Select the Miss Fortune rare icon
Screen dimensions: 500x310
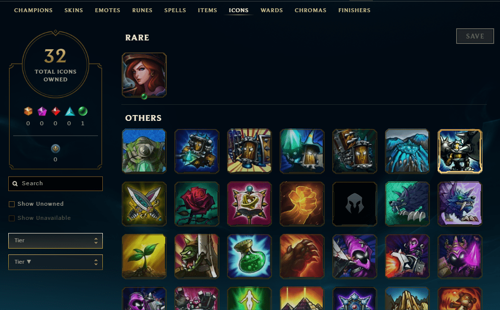144,75
